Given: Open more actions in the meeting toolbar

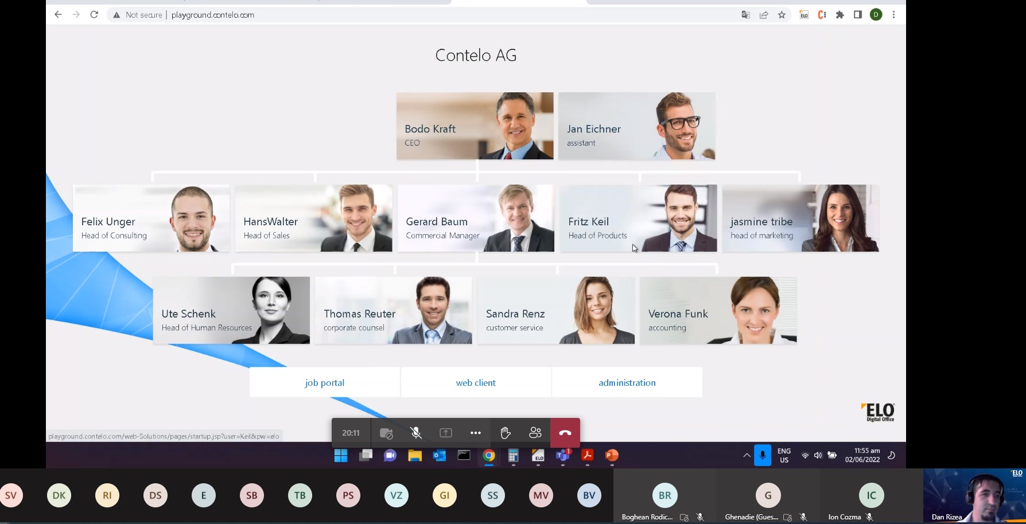Looking at the screenshot, I should [475, 433].
